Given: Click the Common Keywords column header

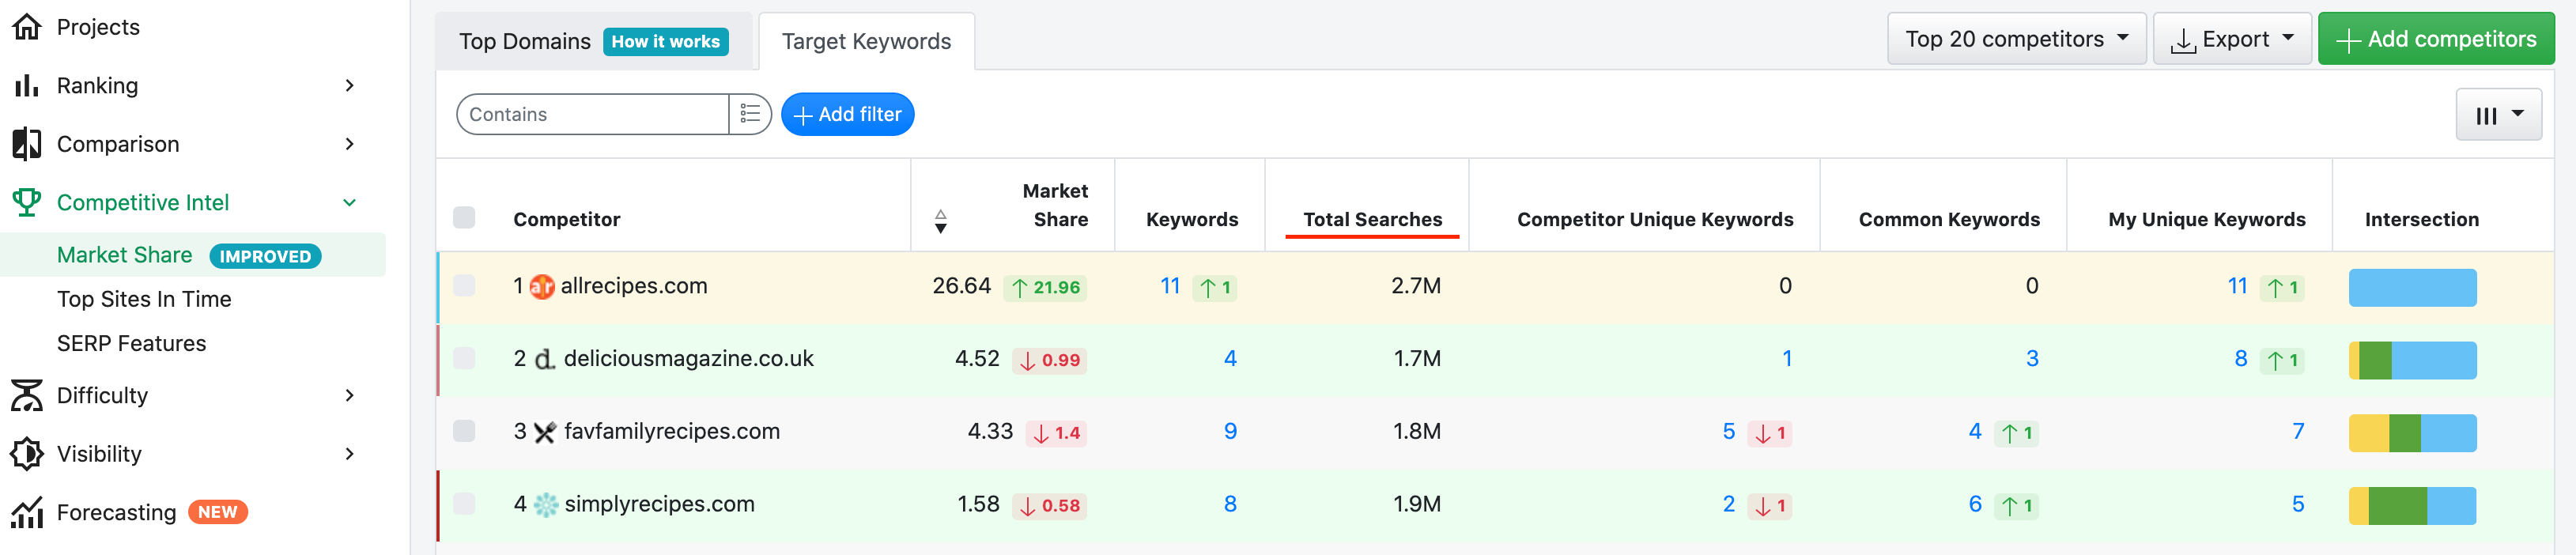Looking at the screenshot, I should pyautogui.click(x=1949, y=219).
